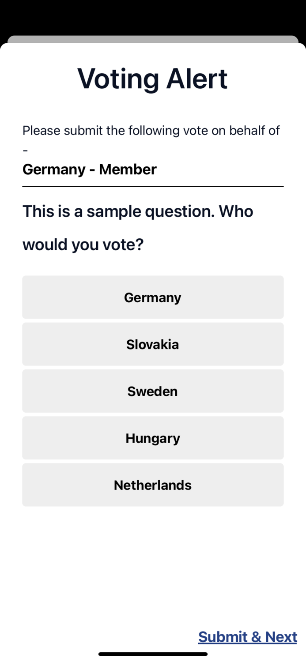Viewport: 306px width, 662px height.
Task: Pick the Sweden vote option
Action: (x=153, y=391)
